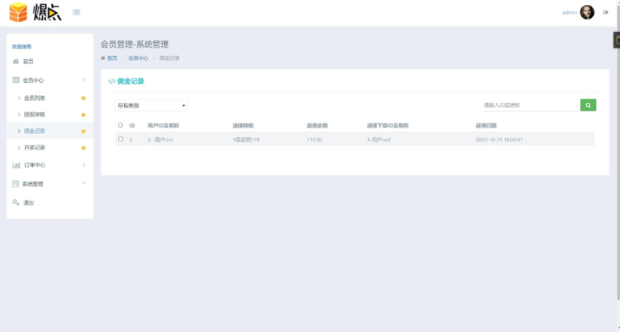Click the star beside 提现审核
The image size is (620, 332).
coord(84,115)
